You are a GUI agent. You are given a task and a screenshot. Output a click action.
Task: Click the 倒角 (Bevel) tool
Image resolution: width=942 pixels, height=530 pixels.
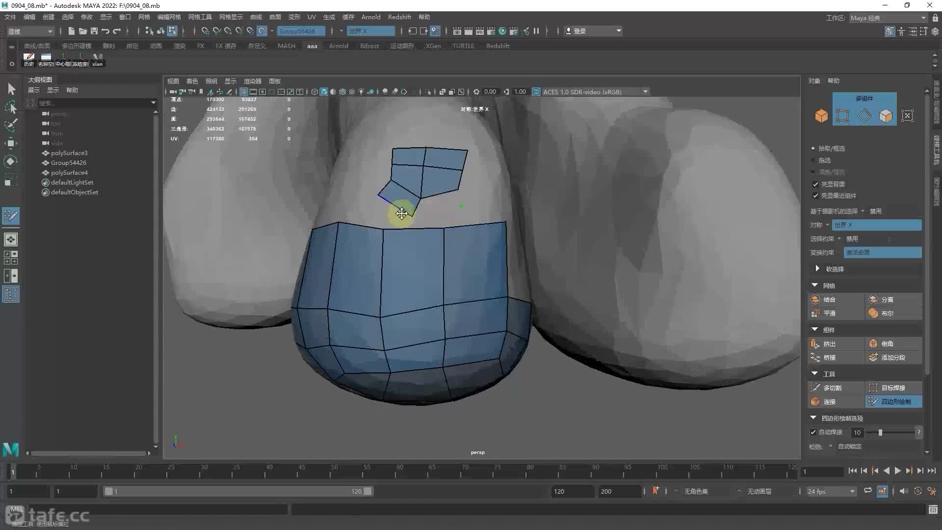894,344
